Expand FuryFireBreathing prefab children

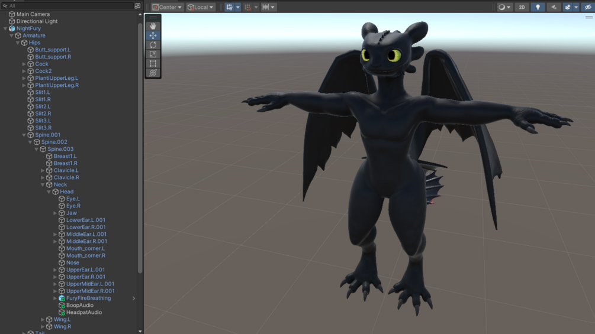55,298
